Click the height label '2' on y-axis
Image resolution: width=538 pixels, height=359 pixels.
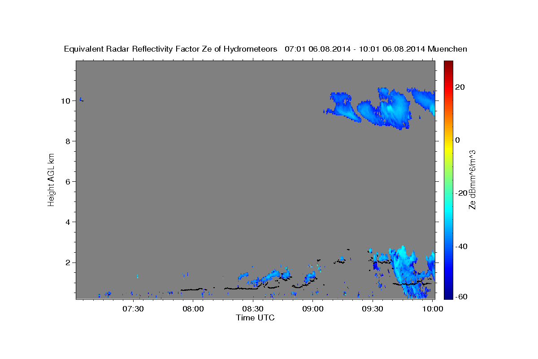(68, 263)
